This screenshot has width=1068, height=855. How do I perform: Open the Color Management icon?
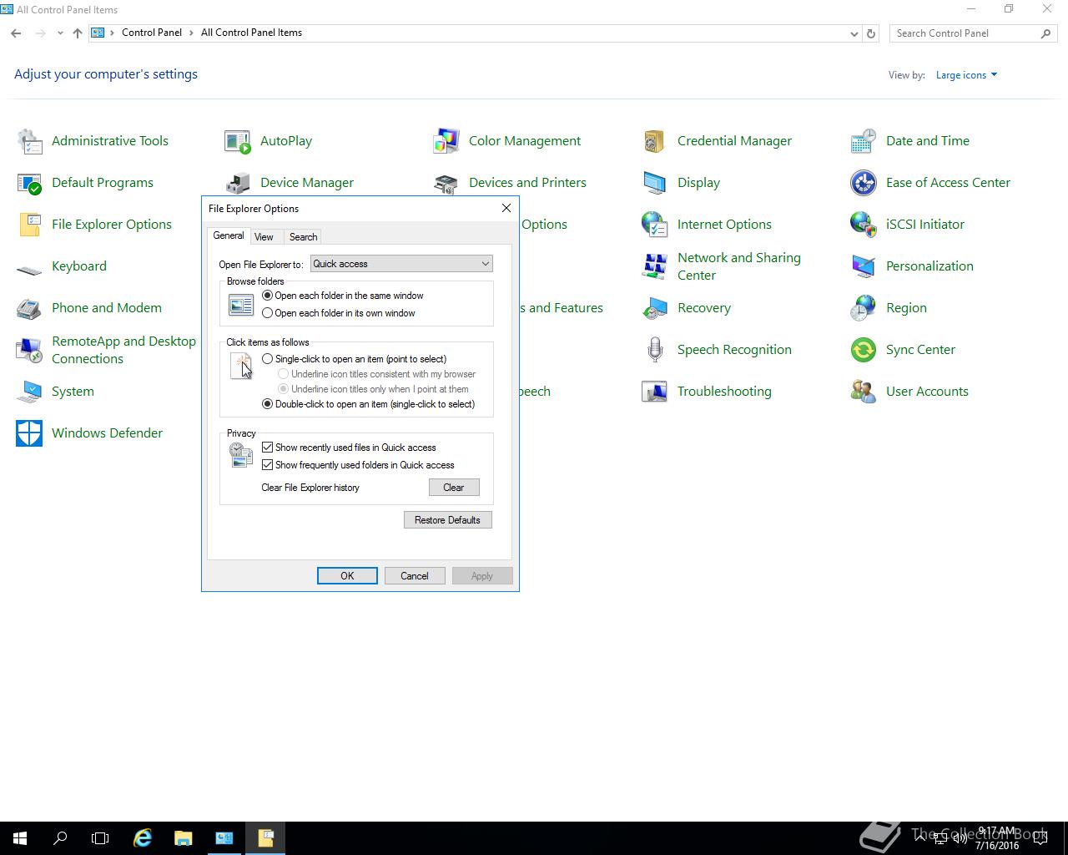coord(446,141)
